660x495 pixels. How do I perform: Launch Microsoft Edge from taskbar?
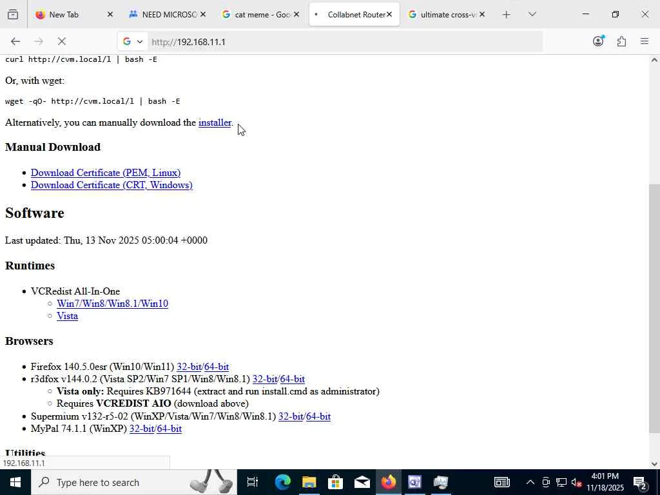click(282, 482)
